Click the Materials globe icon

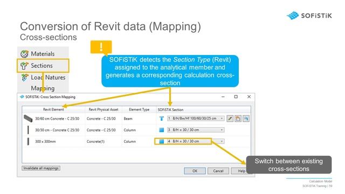click(x=24, y=54)
